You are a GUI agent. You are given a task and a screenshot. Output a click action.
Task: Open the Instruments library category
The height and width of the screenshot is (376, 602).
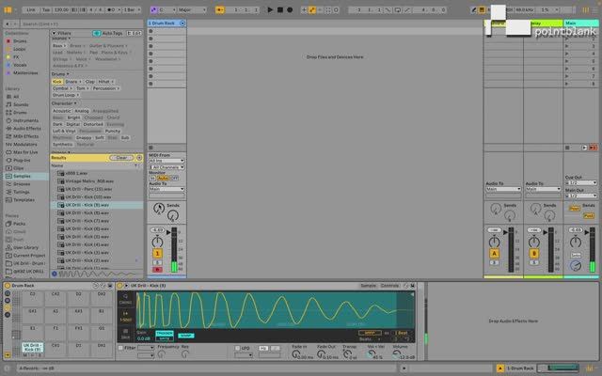point(25,120)
